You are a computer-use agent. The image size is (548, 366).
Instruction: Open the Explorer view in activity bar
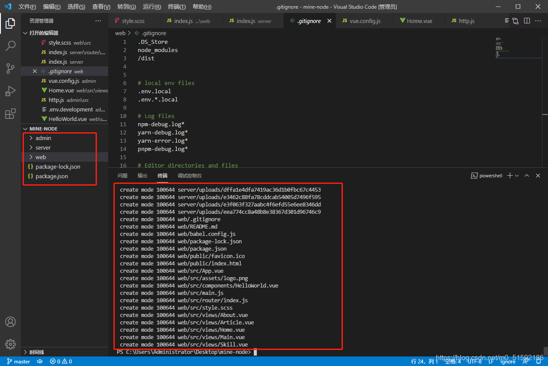click(x=10, y=23)
